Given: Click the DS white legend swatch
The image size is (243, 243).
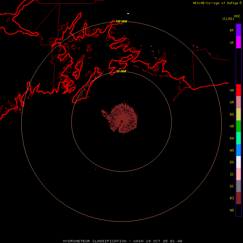Looking at the screenshot, I should (238, 162).
